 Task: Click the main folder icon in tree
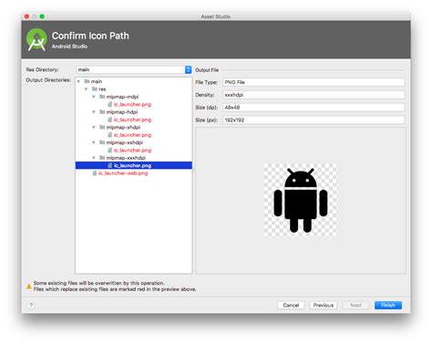[x=87, y=81]
